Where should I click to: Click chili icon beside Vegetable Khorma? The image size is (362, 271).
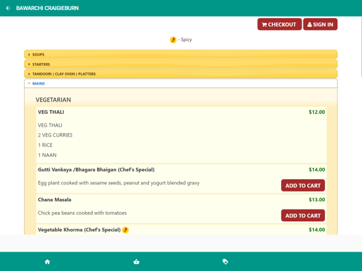[x=125, y=230]
